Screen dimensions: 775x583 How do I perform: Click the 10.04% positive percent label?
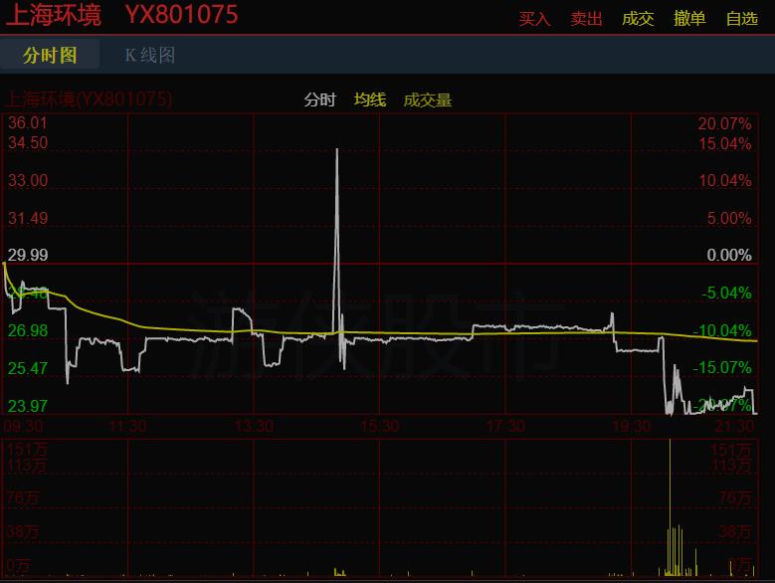724,181
